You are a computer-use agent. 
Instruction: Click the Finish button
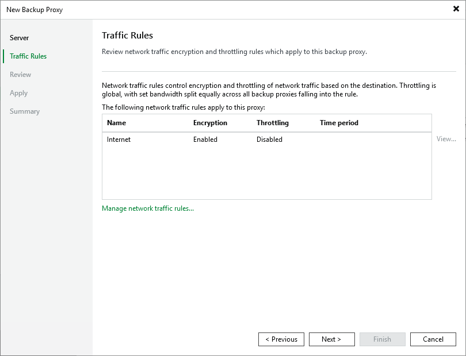[383, 339]
